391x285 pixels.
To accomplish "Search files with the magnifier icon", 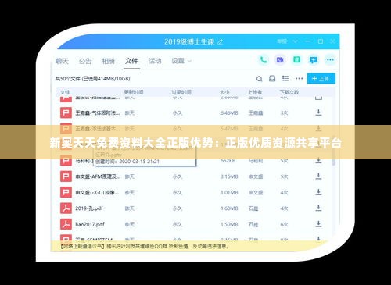I will point(259,79).
